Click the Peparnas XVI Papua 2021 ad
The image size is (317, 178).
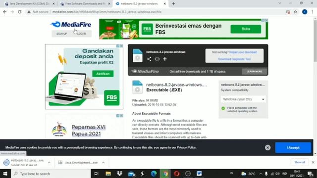click(84, 127)
